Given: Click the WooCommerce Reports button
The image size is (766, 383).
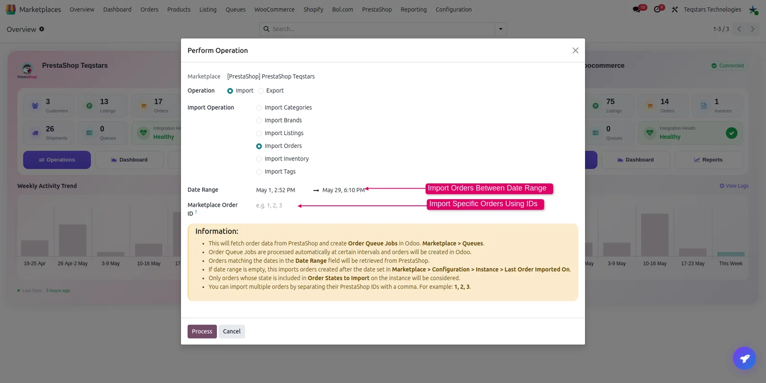Looking at the screenshot, I should point(708,160).
